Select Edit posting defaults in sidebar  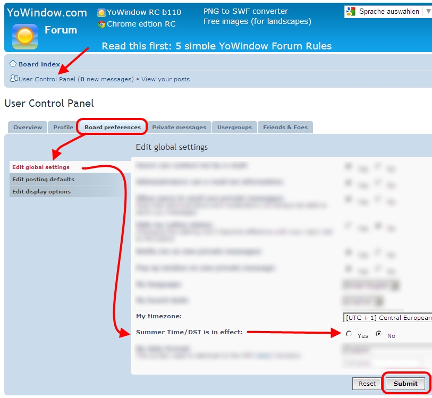coord(43,179)
